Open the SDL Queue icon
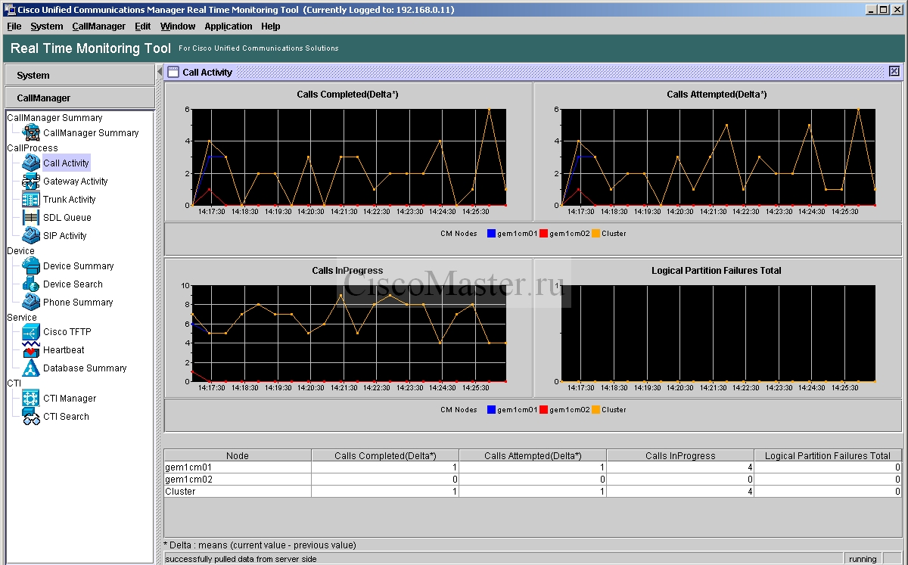 pyautogui.click(x=31, y=218)
